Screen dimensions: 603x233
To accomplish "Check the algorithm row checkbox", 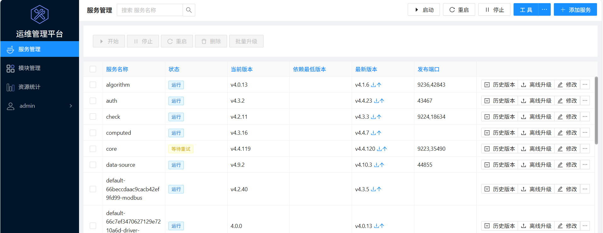I will [x=93, y=85].
